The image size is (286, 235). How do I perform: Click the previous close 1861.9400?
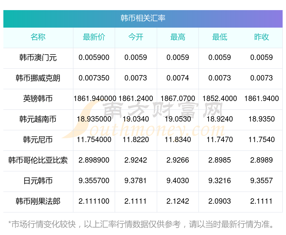pos(261,99)
